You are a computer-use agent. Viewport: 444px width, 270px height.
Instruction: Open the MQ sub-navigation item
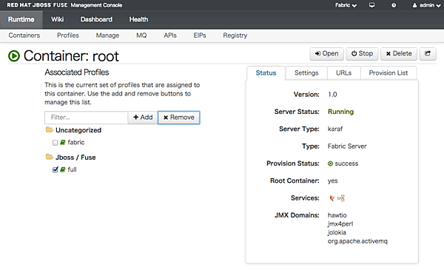[141, 36]
